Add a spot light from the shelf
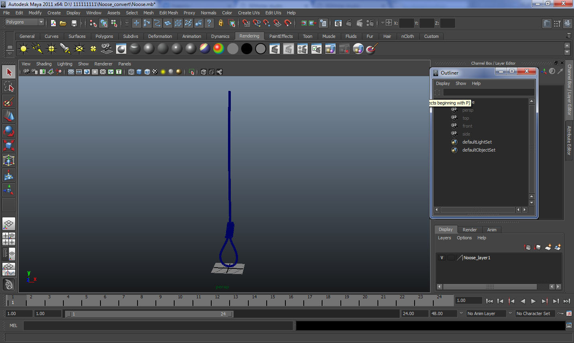 [x=65, y=49]
